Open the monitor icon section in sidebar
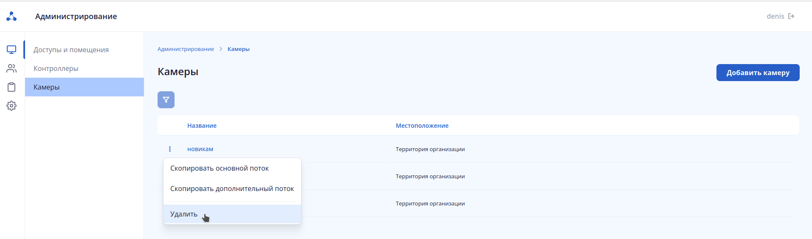The height and width of the screenshot is (239, 812). tap(11, 50)
